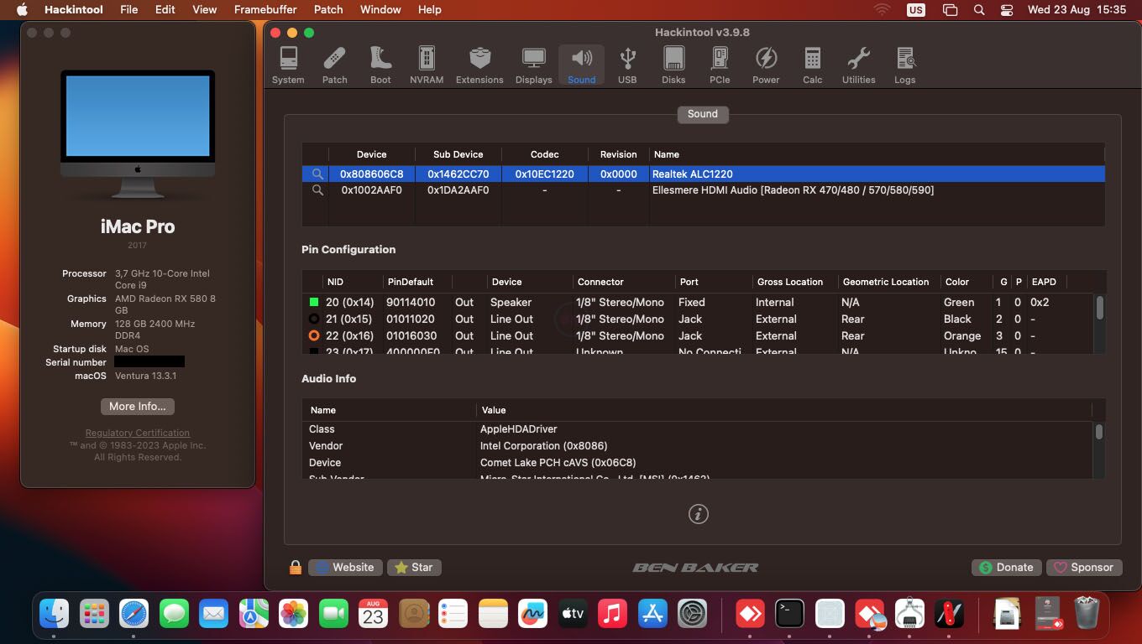Open System Settings from the Dock
This screenshot has width=1142, height=644.
tap(693, 615)
